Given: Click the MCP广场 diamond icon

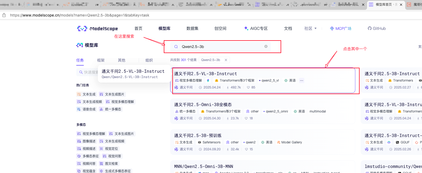Looking at the screenshot, I should pos(332,29).
